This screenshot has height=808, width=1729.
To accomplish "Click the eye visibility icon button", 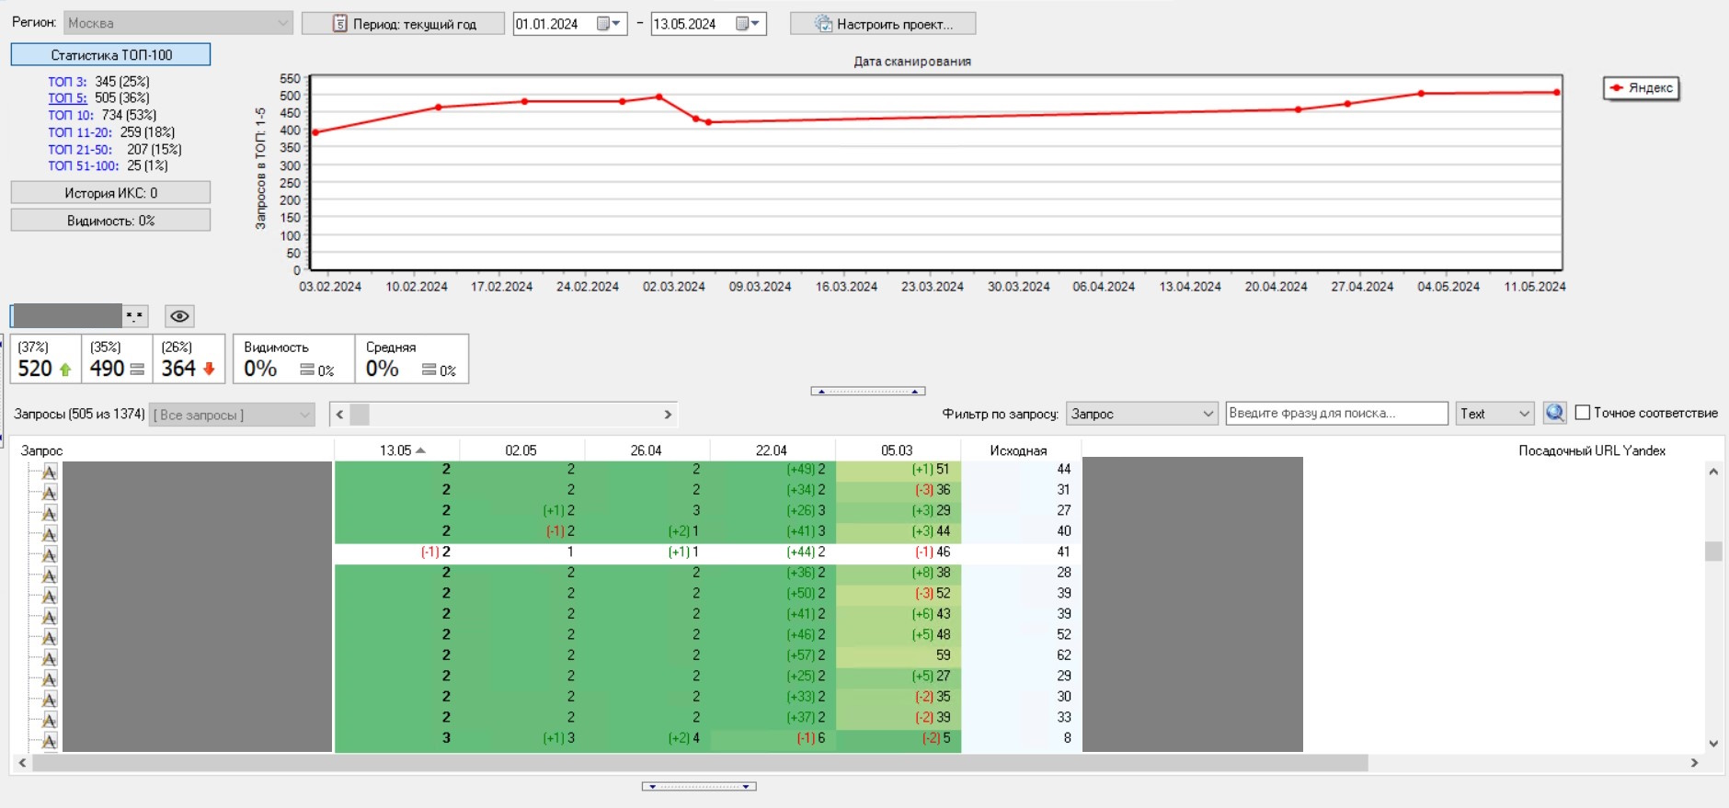I will tap(179, 316).
